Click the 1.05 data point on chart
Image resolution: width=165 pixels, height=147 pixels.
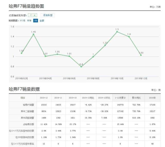coord(57,54)
